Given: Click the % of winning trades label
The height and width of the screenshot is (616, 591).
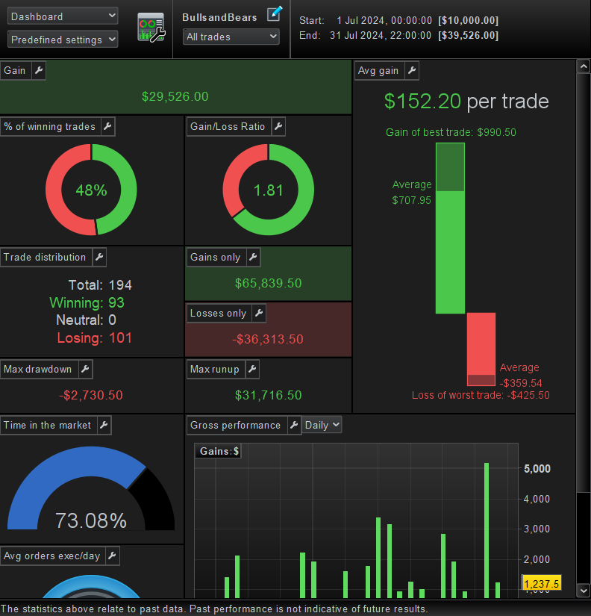Looking at the screenshot, I should click(x=49, y=126).
